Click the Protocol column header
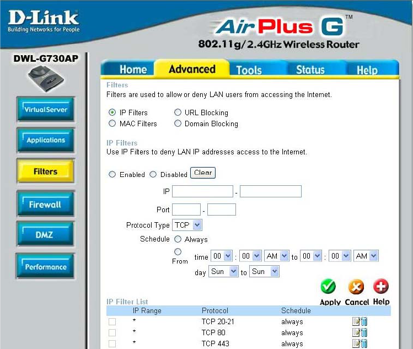 [215, 310]
